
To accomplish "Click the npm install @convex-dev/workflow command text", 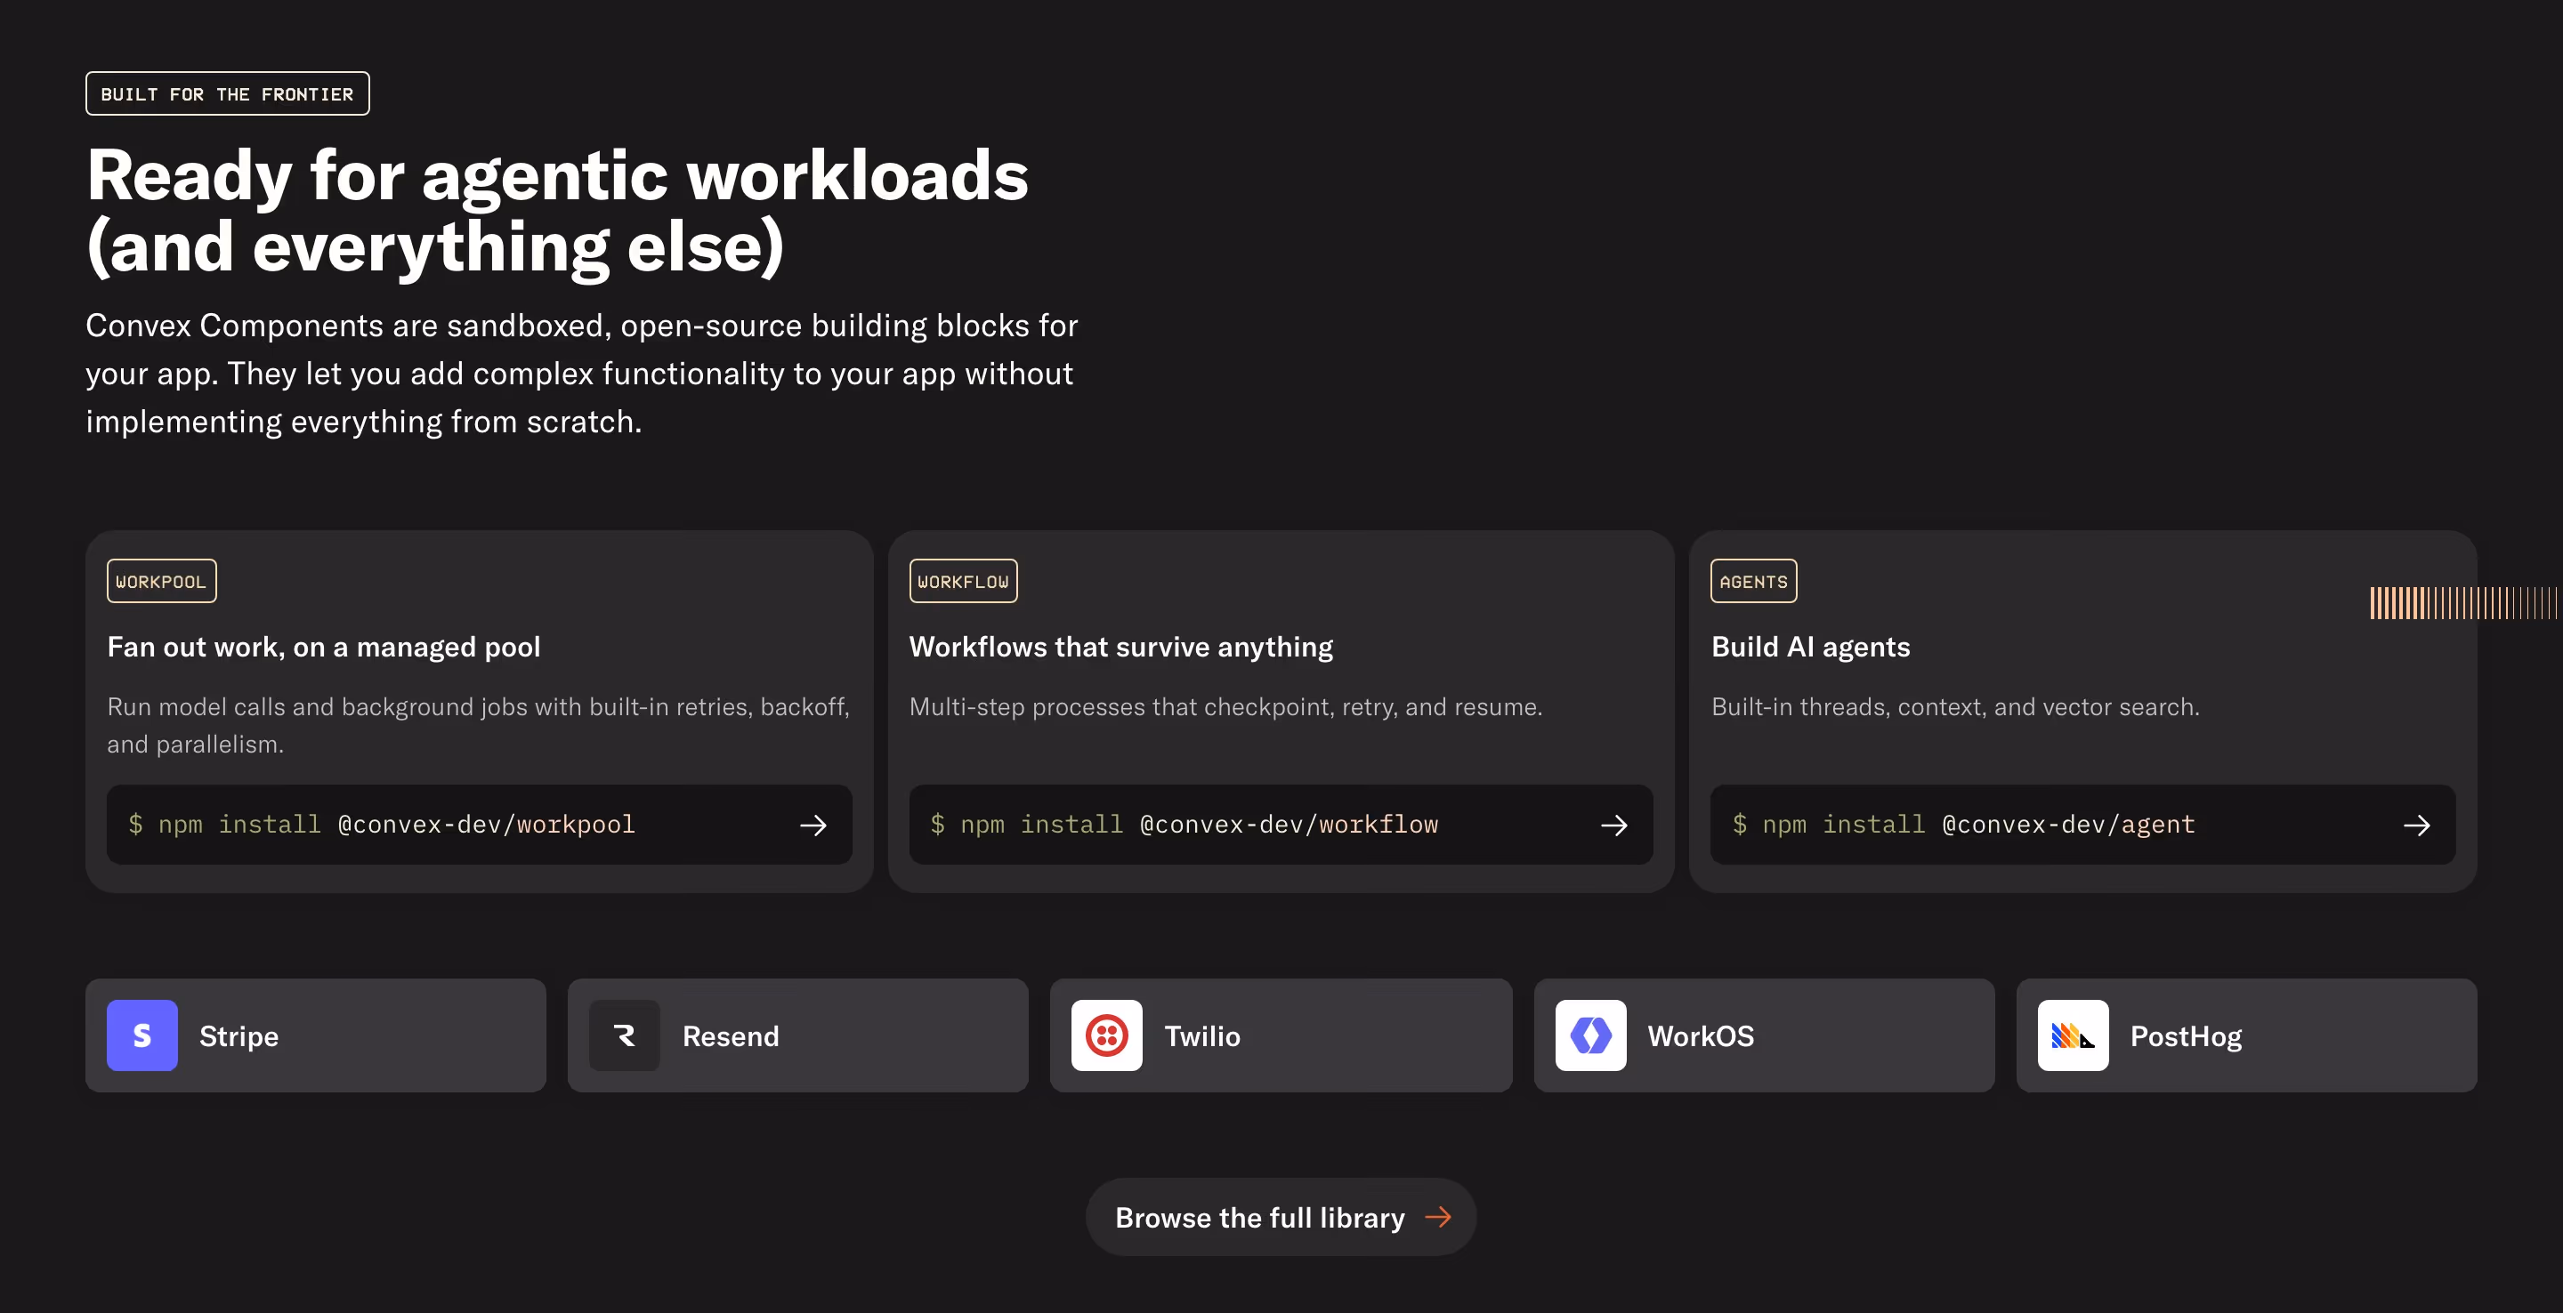I will click(1184, 825).
